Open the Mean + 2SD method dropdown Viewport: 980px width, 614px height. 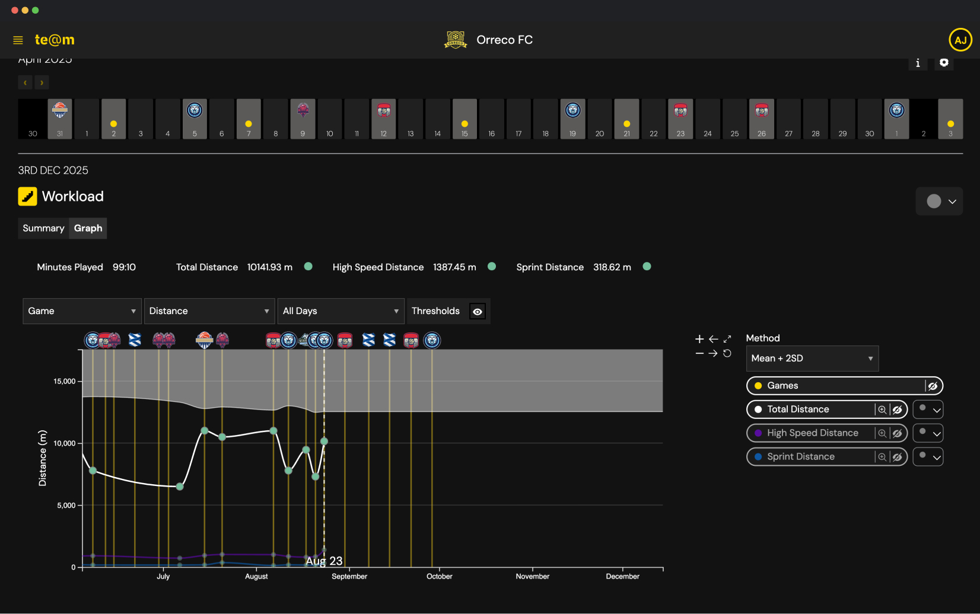(x=812, y=358)
